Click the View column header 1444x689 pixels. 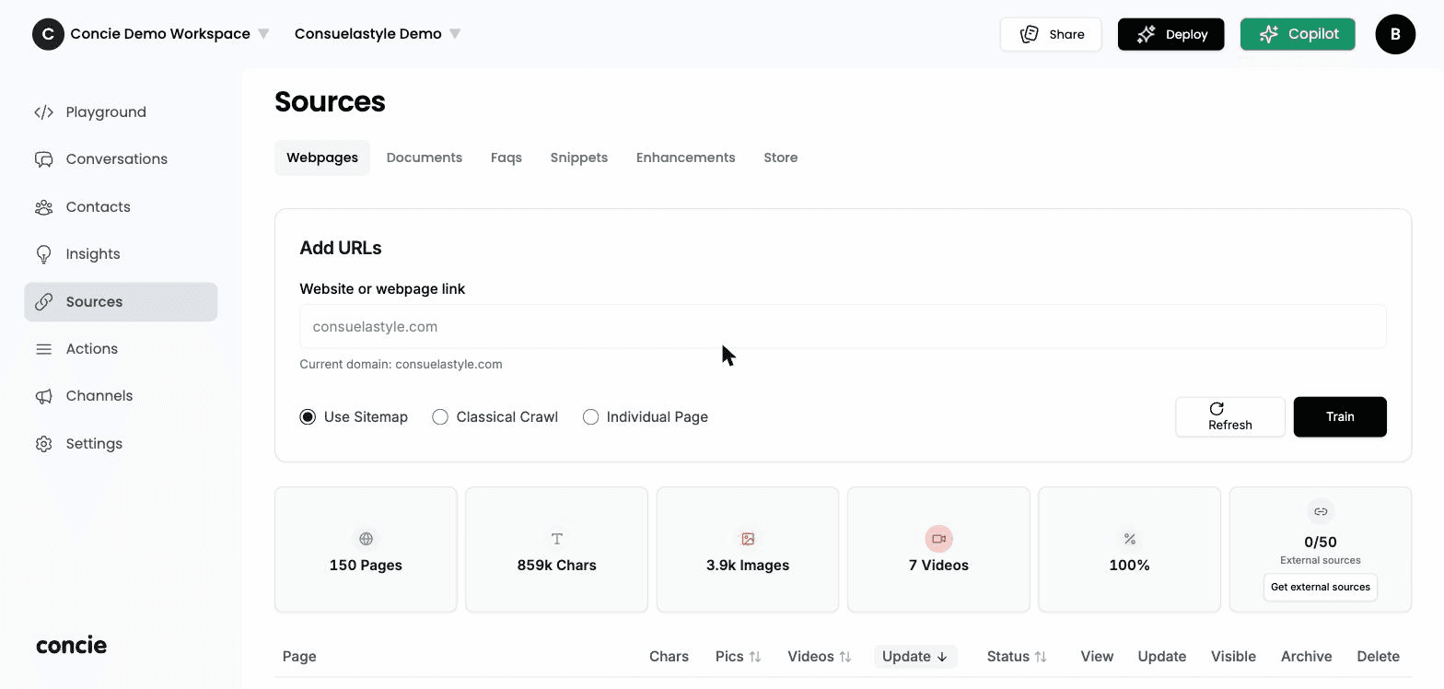coord(1097,657)
